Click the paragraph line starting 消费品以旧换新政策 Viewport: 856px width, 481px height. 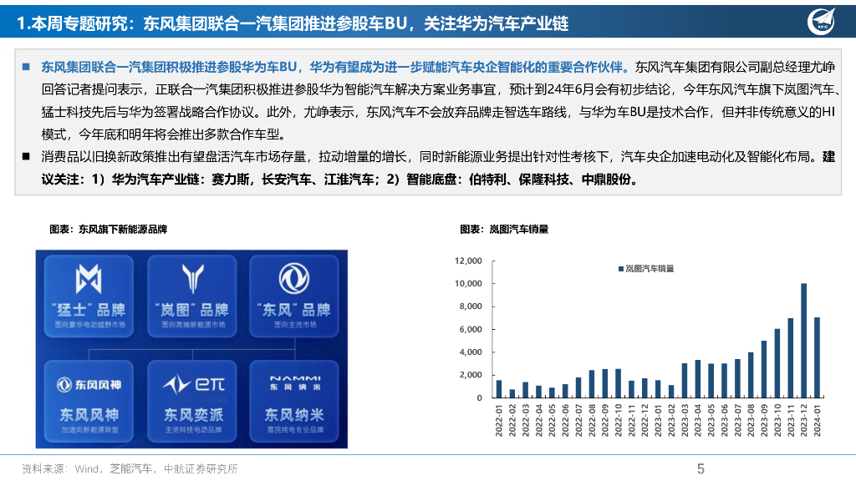(x=438, y=156)
